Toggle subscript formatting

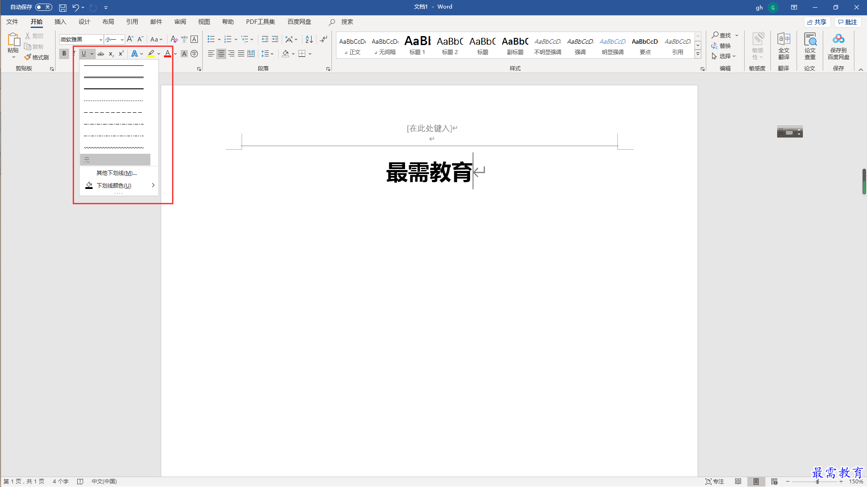(111, 54)
